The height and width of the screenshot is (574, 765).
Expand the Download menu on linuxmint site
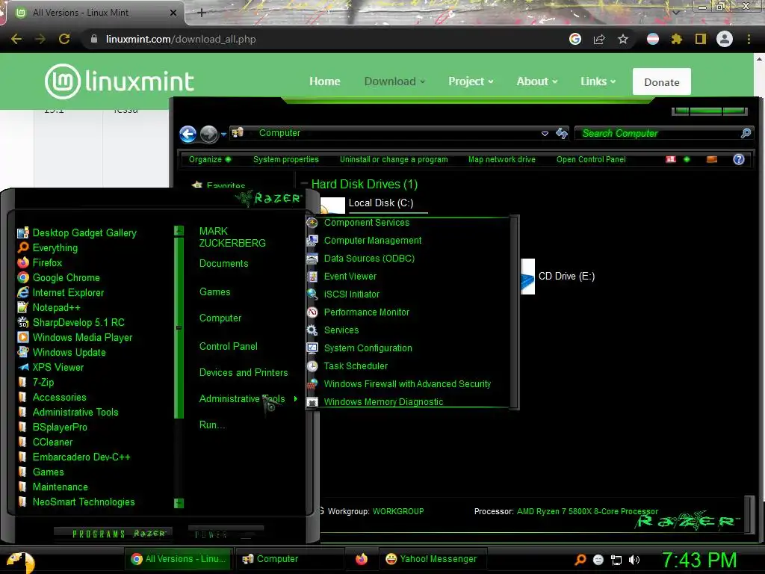(x=394, y=81)
